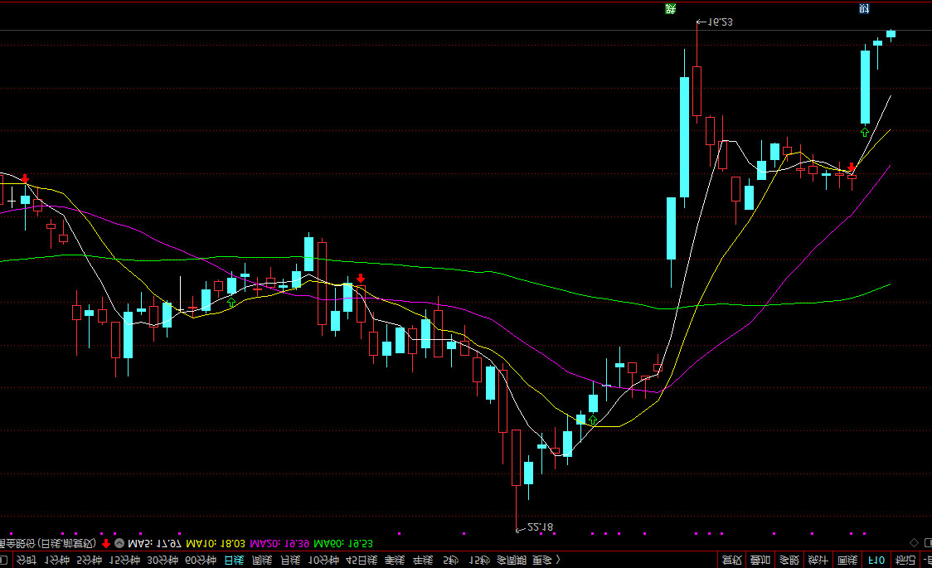Click green up arrow under the tallest rightmost candle
The image size is (932, 568).
pos(865,132)
